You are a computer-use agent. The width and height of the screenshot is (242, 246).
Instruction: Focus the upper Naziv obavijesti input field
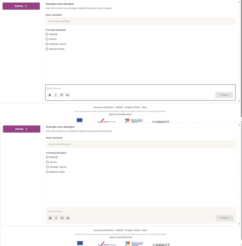pos(140,21)
